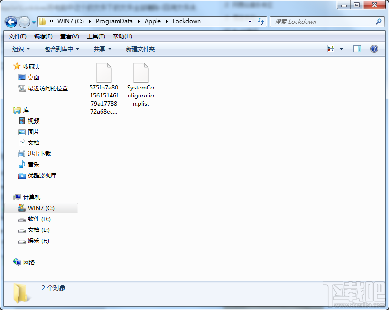Open more view options arrow
The width and height of the screenshot is (389, 310).
pyautogui.click(x=342, y=49)
